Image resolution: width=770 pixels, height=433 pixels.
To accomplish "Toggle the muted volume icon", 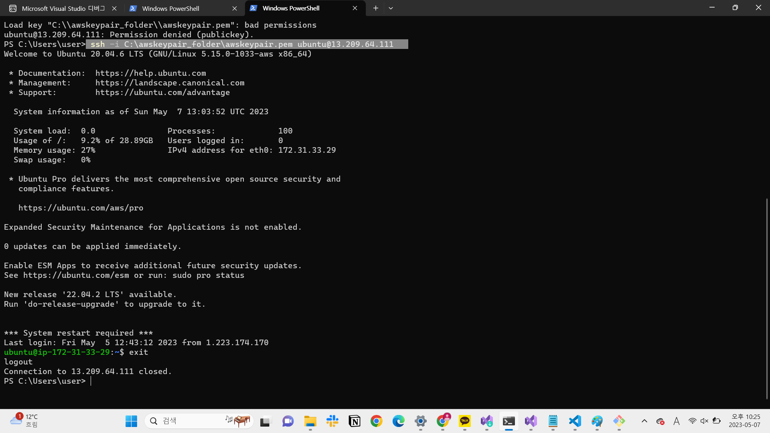I will [704, 421].
